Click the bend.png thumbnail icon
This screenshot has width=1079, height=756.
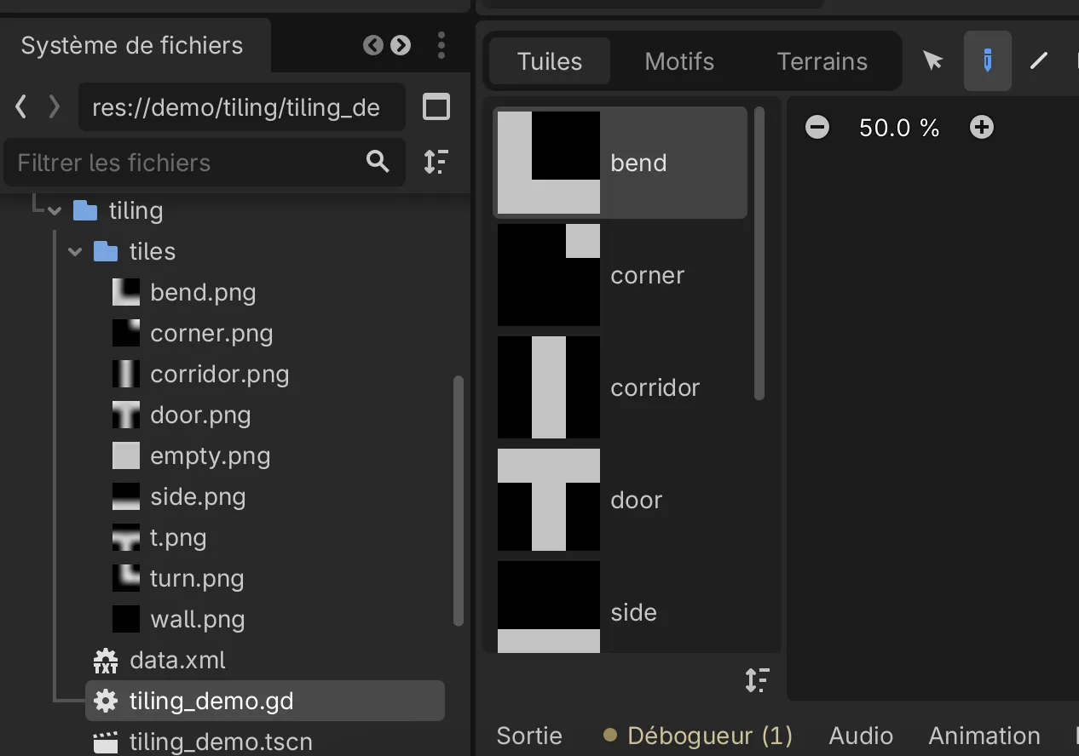[126, 292]
